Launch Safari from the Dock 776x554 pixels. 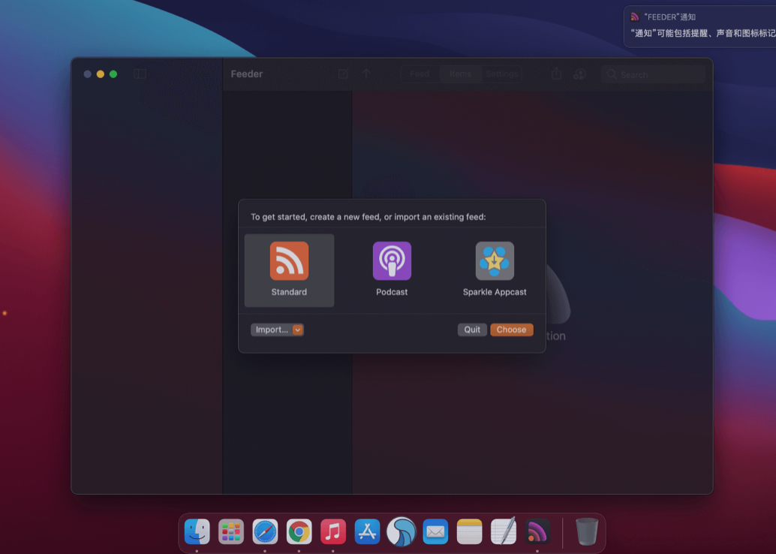pyautogui.click(x=265, y=531)
